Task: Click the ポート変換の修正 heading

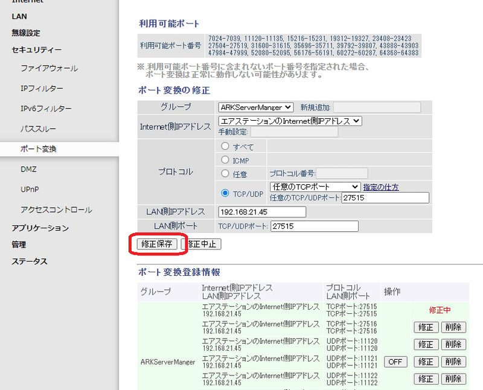Action: (174, 91)
